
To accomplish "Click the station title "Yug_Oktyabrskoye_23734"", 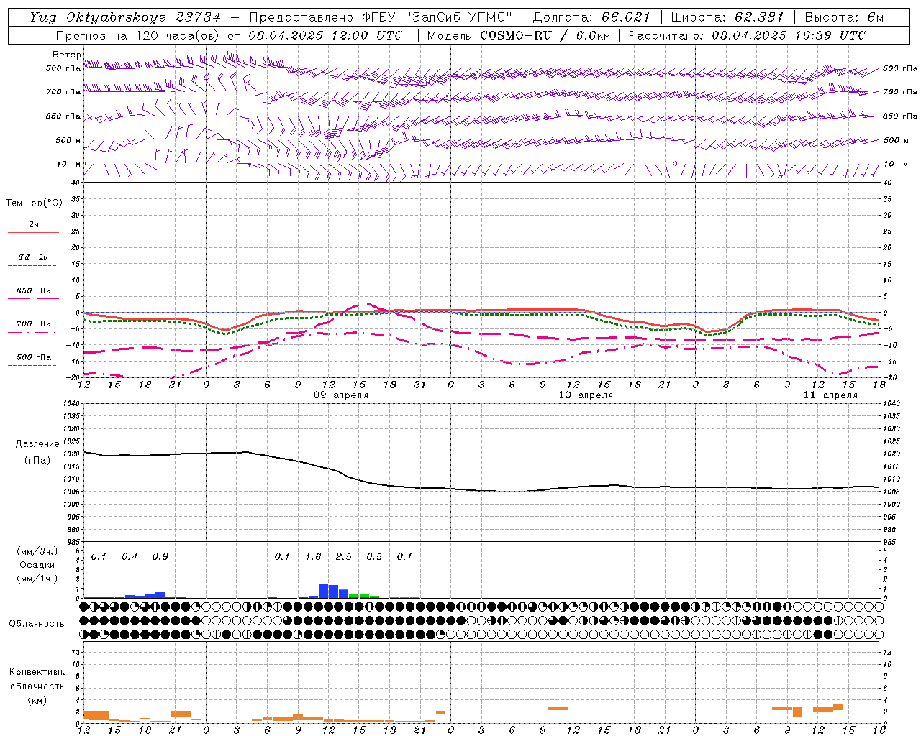I will (125, 17).
